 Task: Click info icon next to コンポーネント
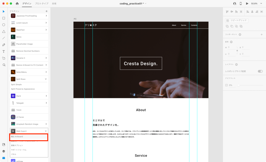240,35
